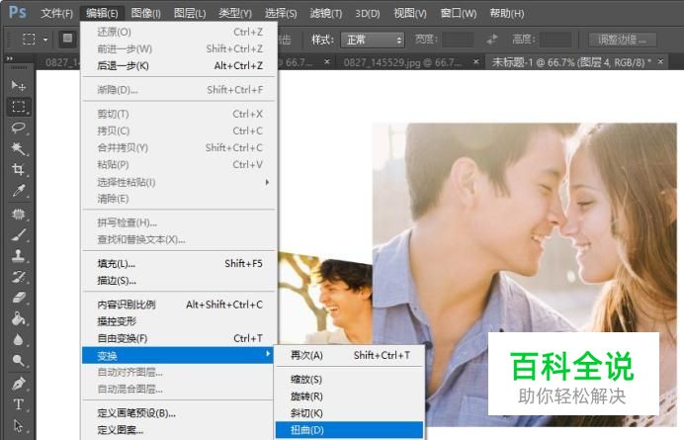Choose 旋转(R) in Transform submenu
This screenshot has height=440, width=684.
(x=350, y=396)
